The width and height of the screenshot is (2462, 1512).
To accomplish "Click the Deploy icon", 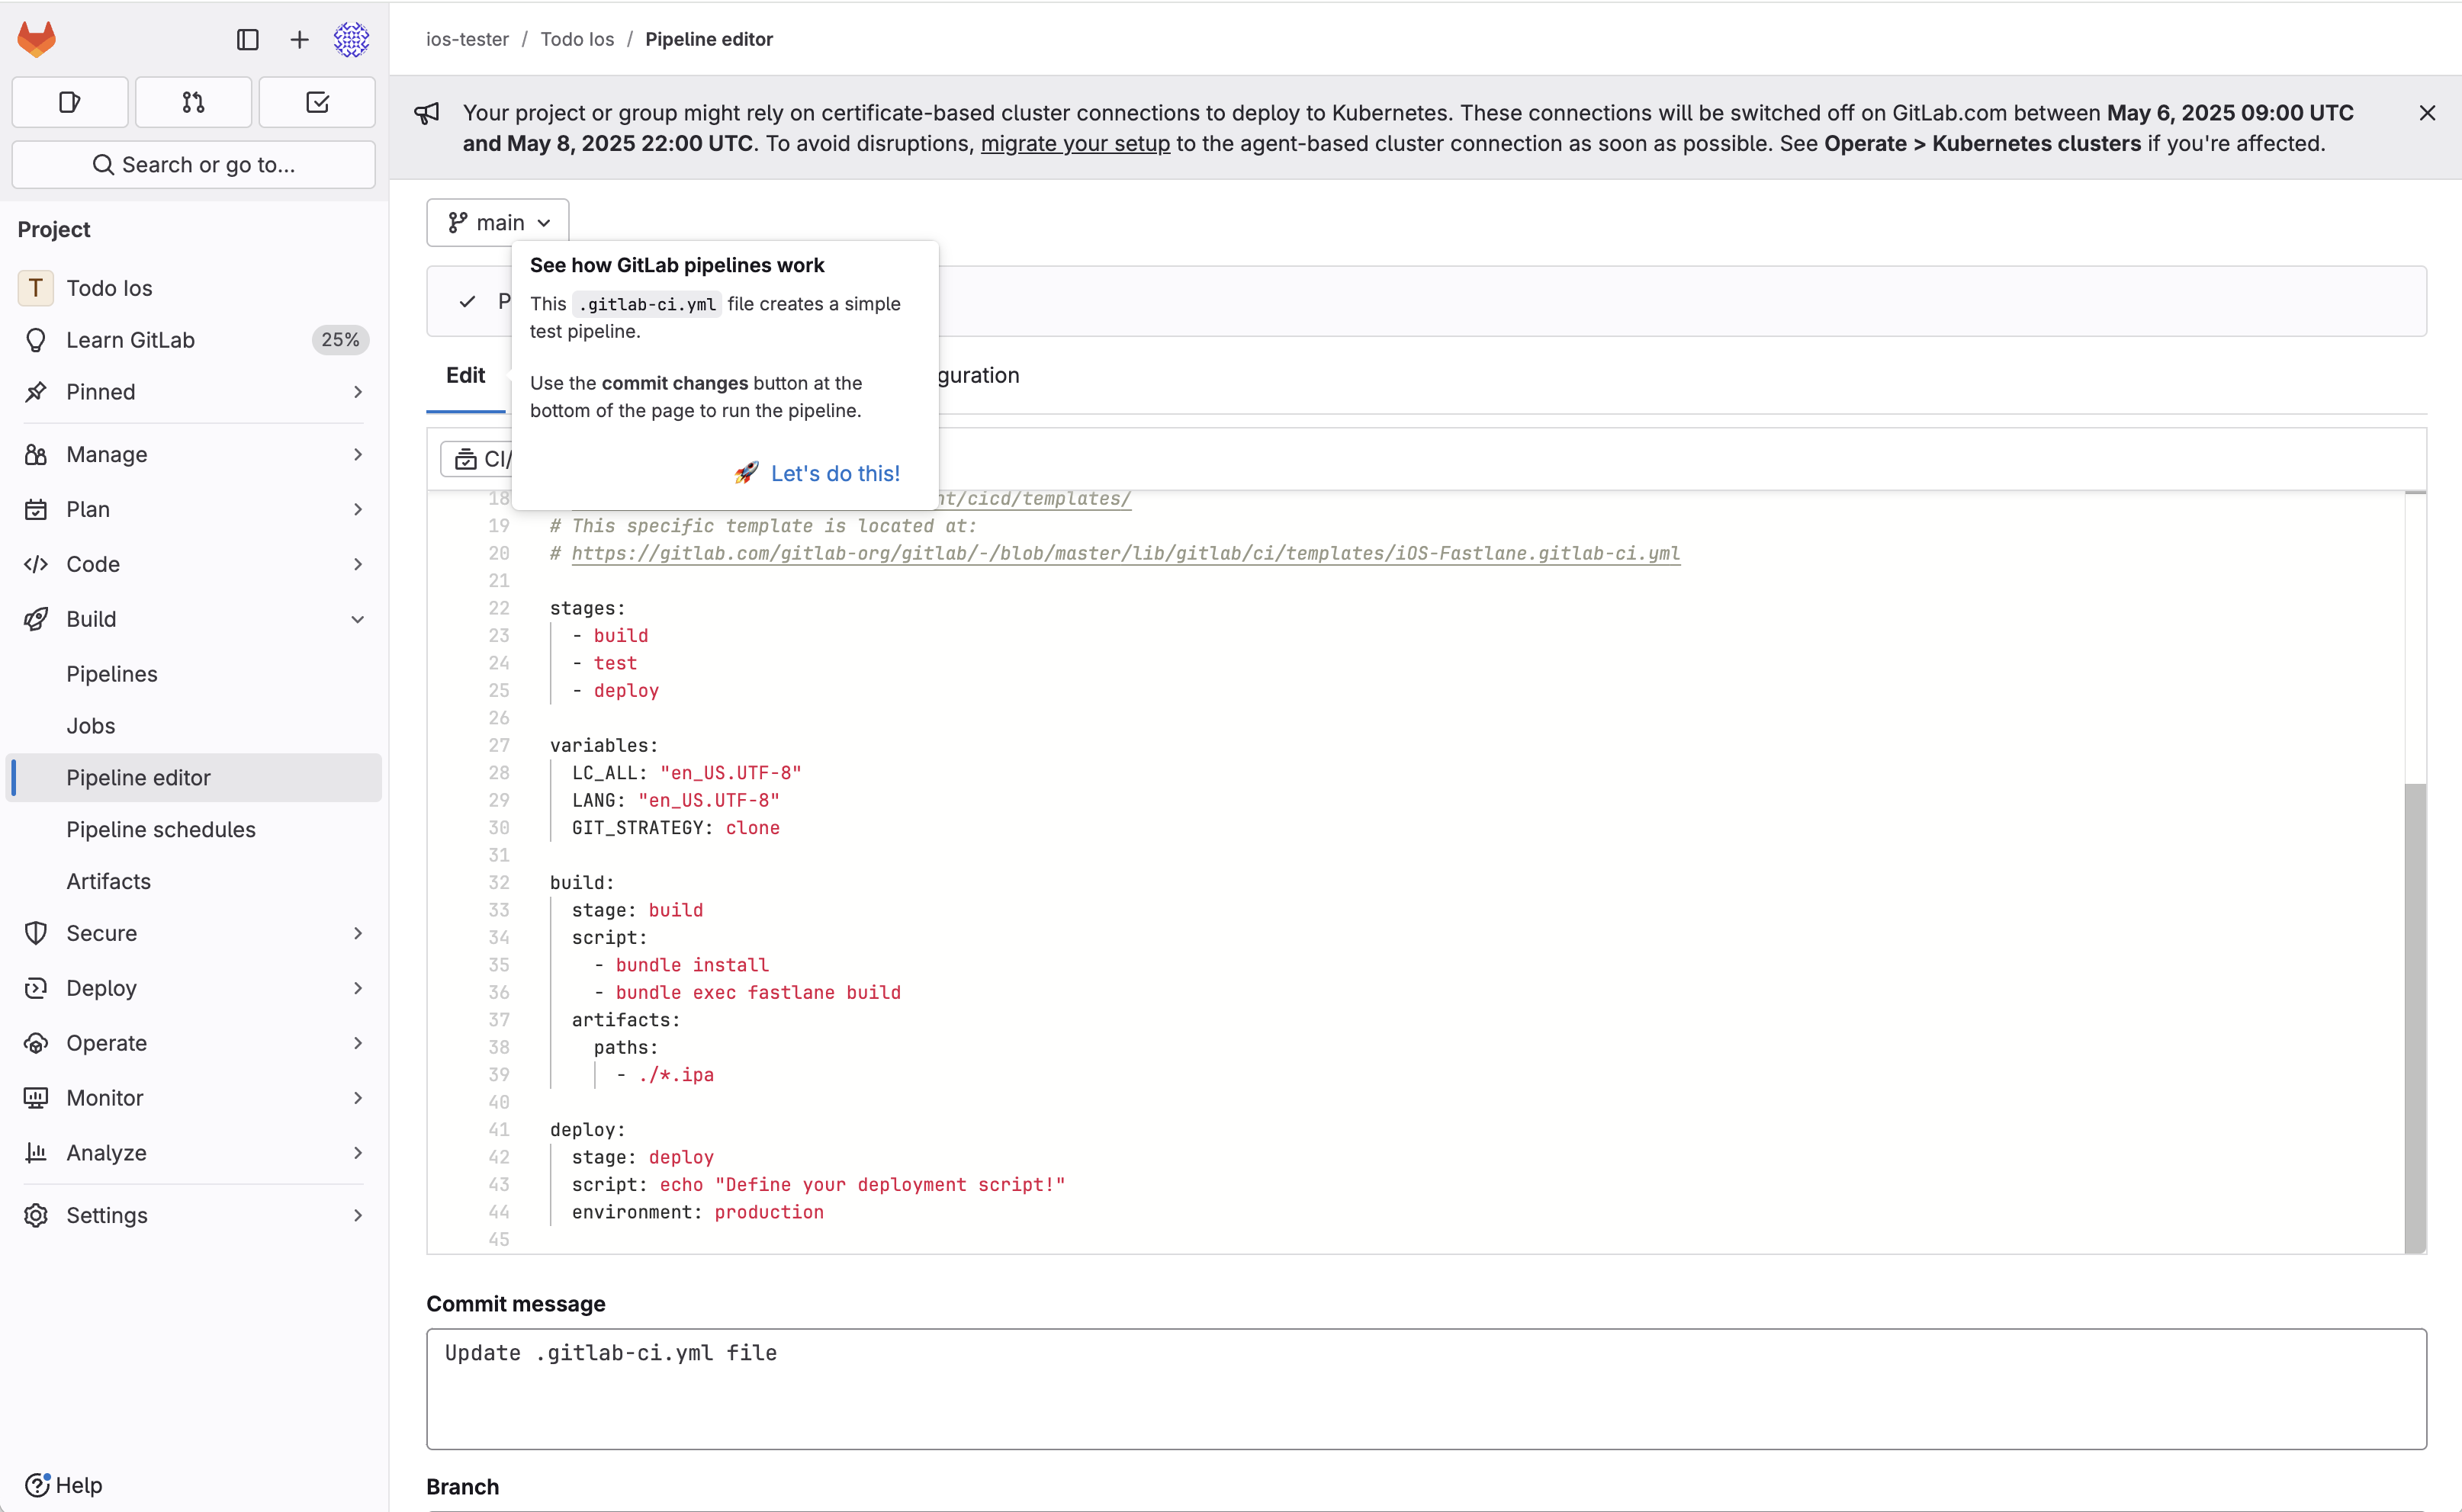I will 36,988.
